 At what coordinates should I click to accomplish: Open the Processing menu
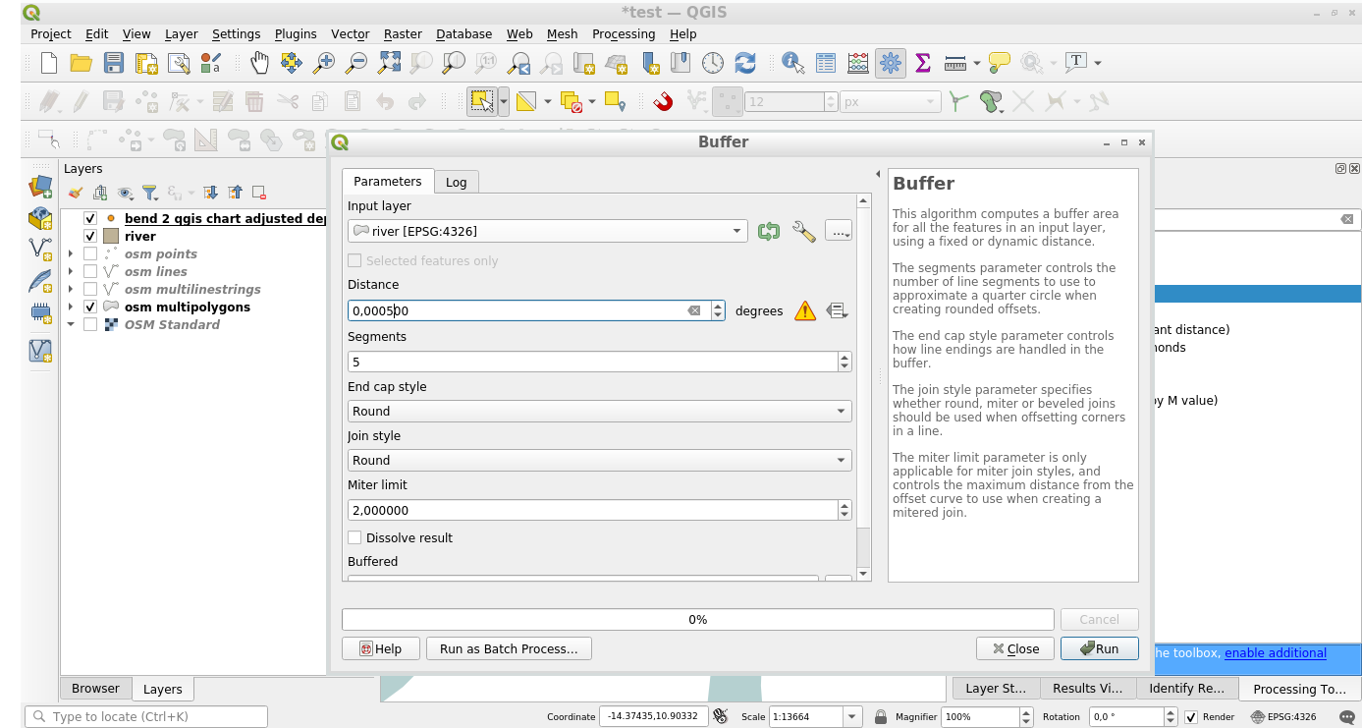tap(624, 33)
